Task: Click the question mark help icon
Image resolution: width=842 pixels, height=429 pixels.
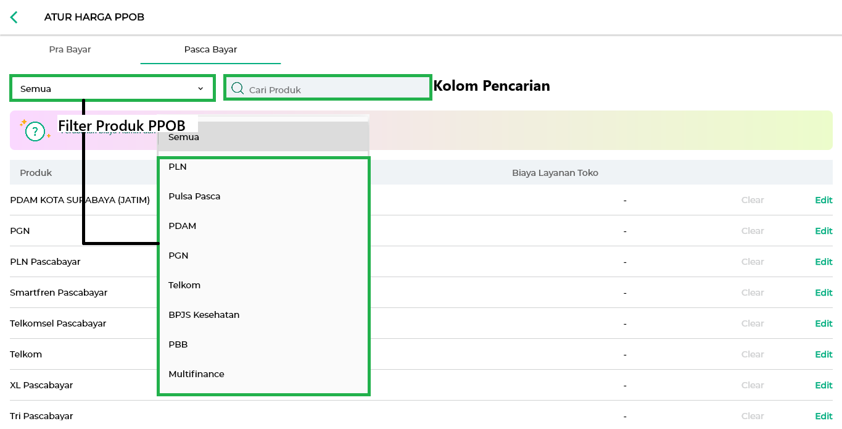Action: (x=35, y=130)
